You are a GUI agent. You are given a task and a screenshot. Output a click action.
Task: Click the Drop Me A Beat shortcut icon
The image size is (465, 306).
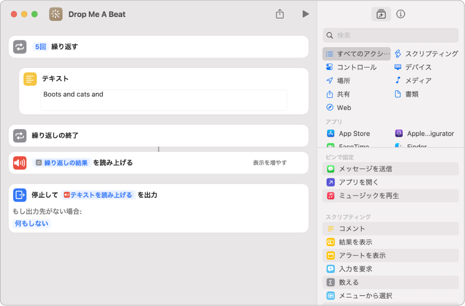point(56,14)
